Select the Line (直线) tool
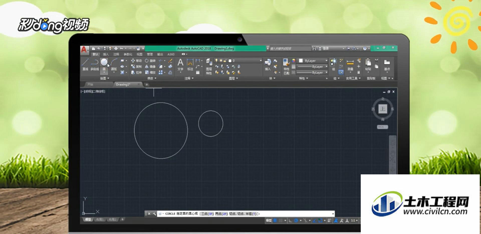Screen dimensions: 481x234 tap(85, 64)
